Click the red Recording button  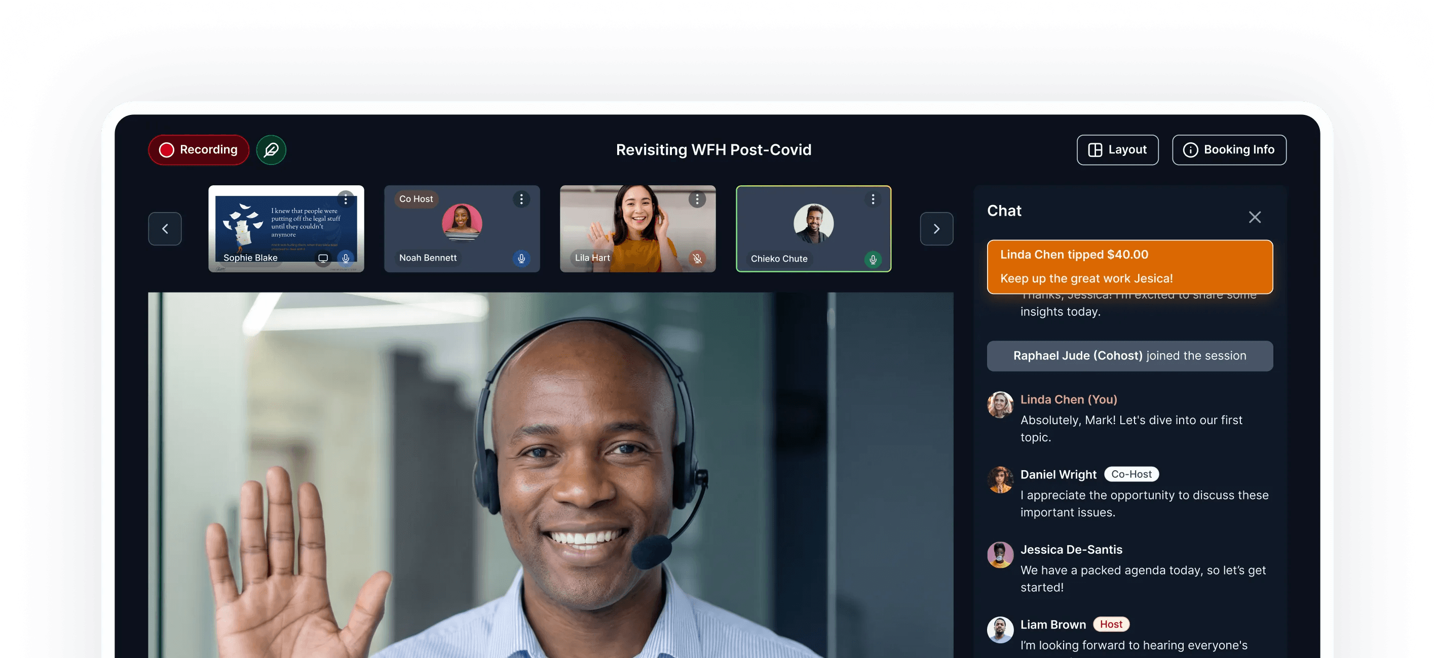(198, 150)
